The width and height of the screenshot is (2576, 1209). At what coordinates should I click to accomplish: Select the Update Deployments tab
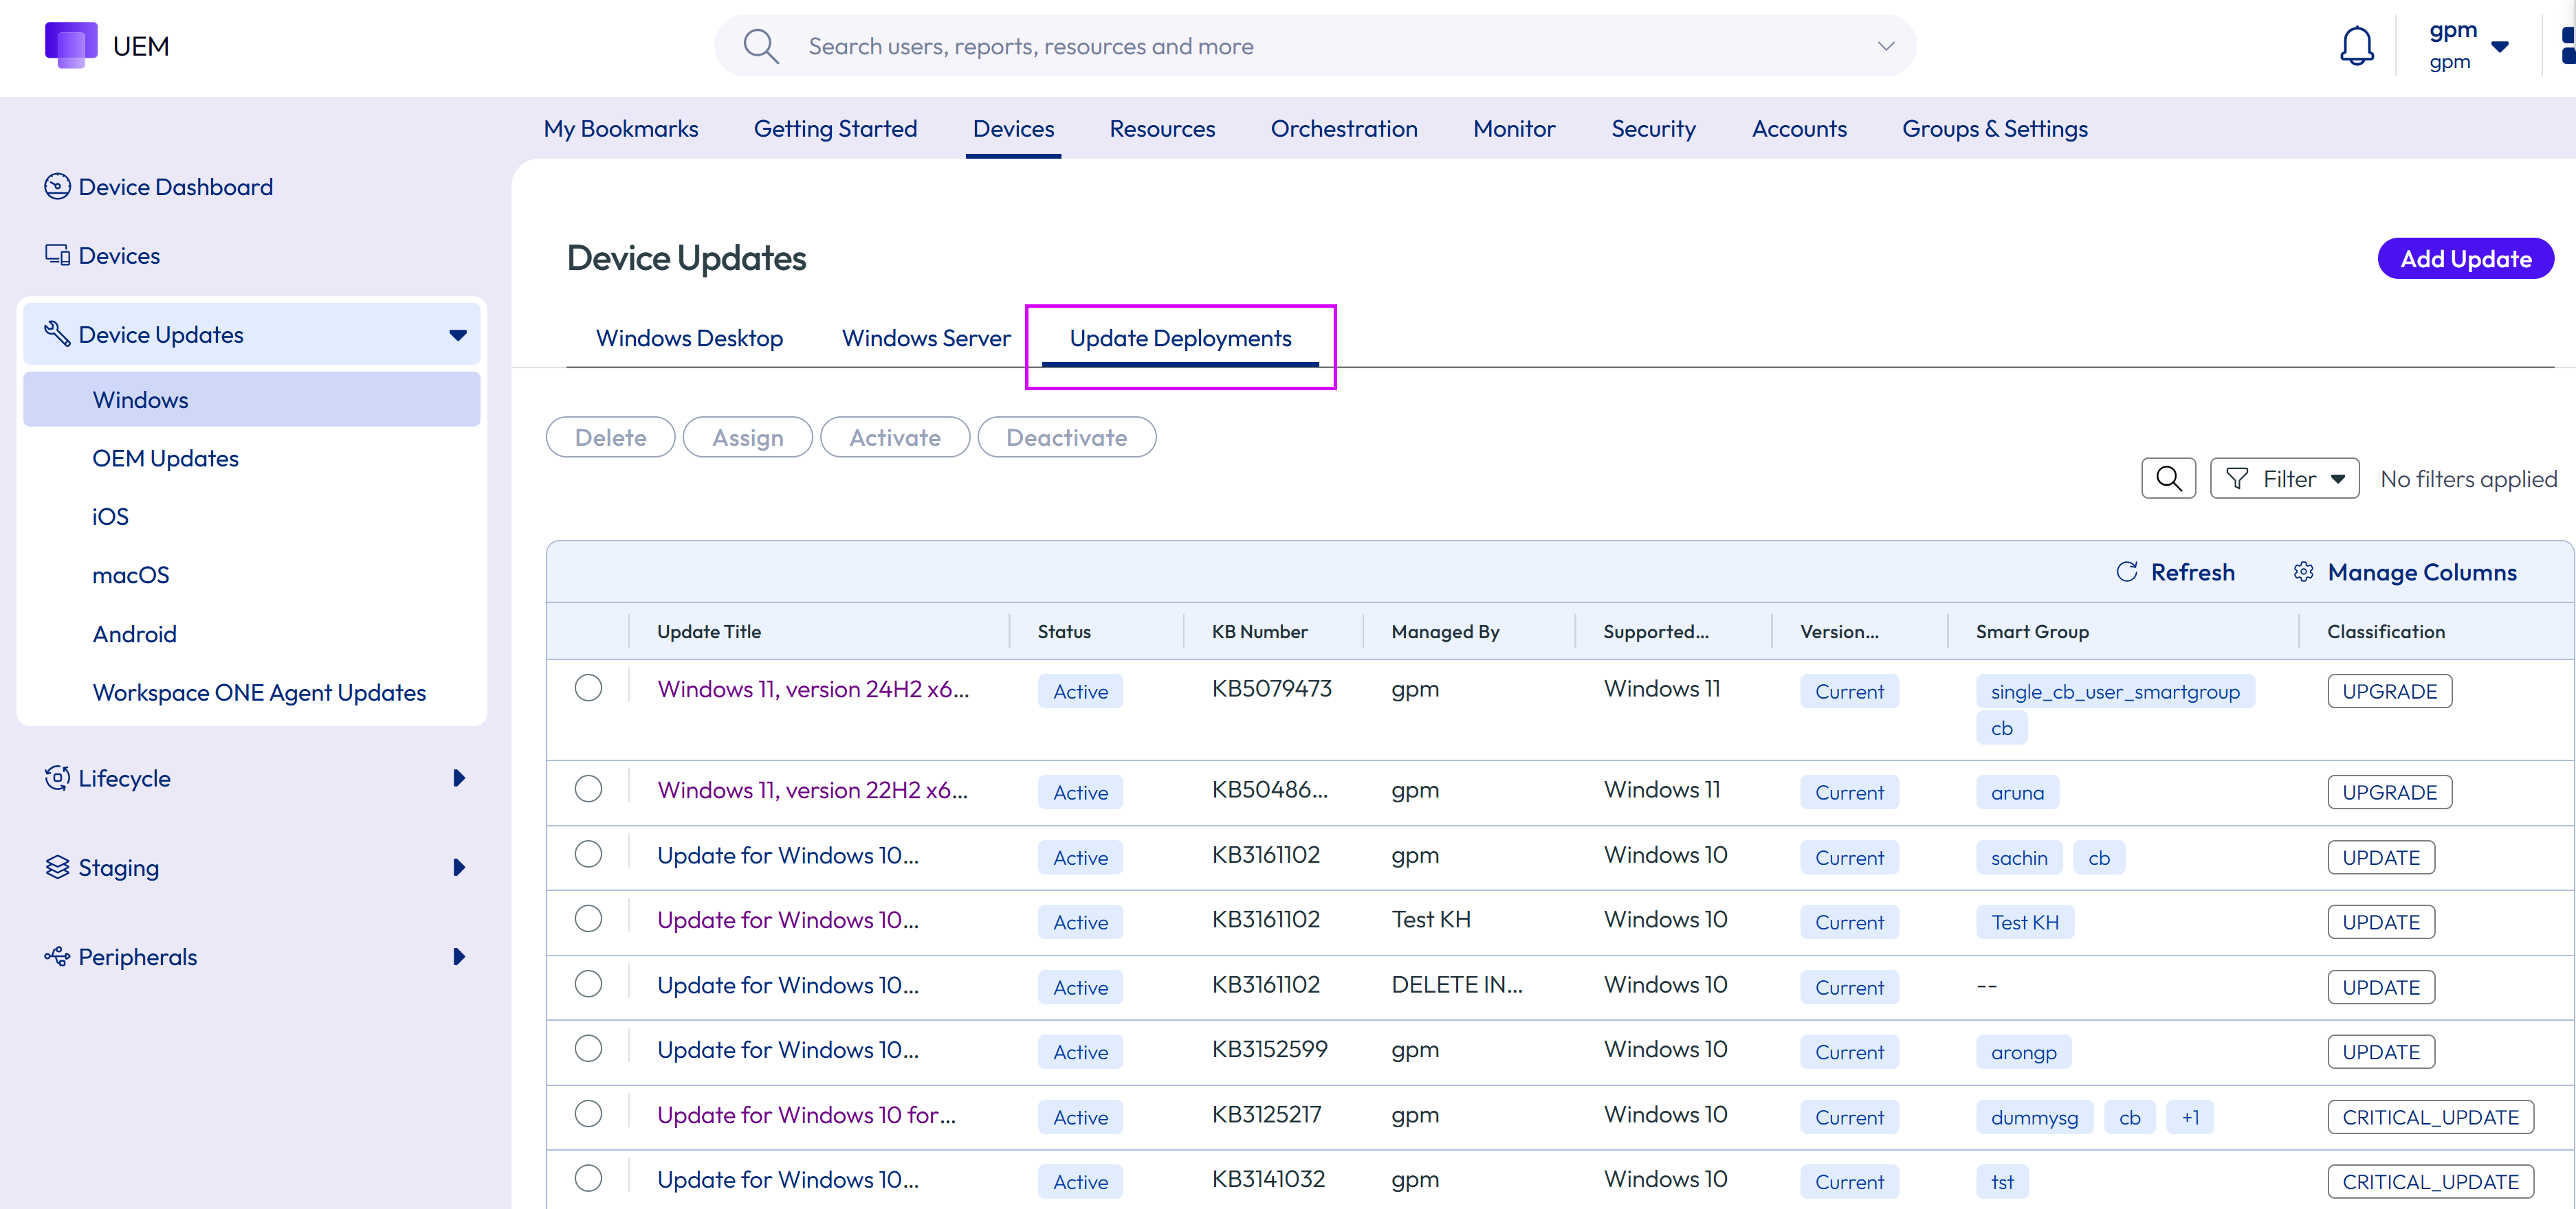[x=1180, y=338]
